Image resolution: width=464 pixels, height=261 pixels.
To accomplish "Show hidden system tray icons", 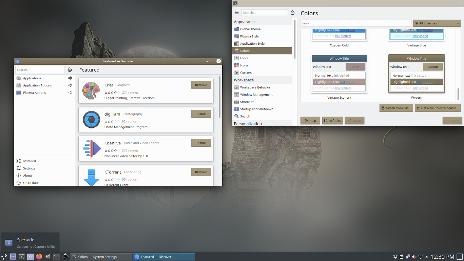I will (427, 257).
